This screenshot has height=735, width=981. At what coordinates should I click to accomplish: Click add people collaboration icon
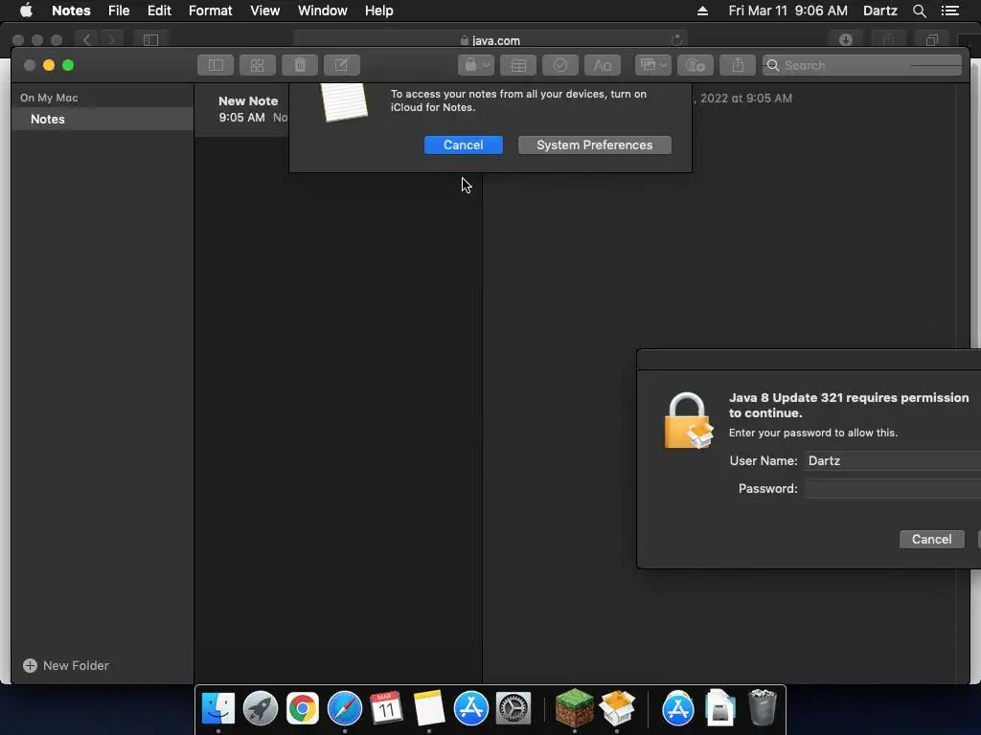[x=696, y=65]
